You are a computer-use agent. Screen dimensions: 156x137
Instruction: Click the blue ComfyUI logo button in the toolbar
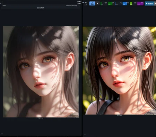[x=92, y=3]
